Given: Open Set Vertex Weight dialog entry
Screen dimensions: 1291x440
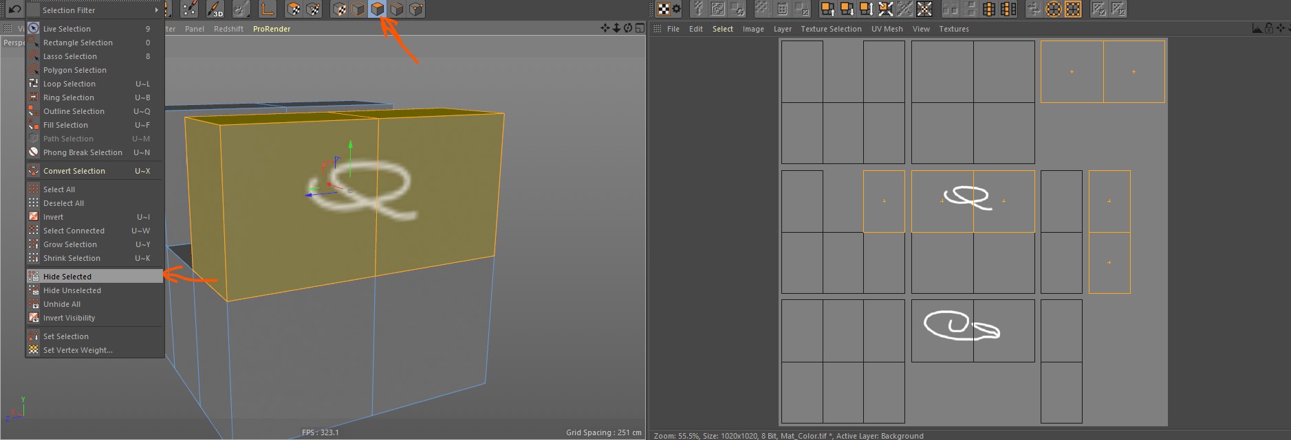Looking at the screenshot, I should [95, 350].
